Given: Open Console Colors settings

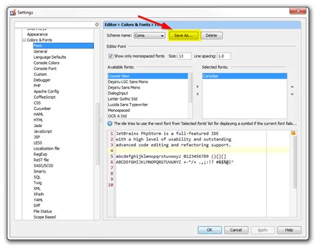Looking at the screenshot, I should pos(47,63).
